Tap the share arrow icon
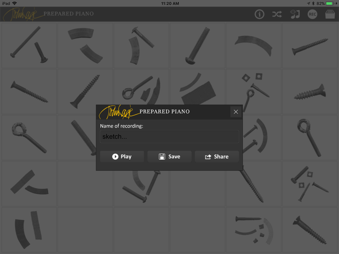The height and width of the screenshot is (254, 339). tap(208, 156)
